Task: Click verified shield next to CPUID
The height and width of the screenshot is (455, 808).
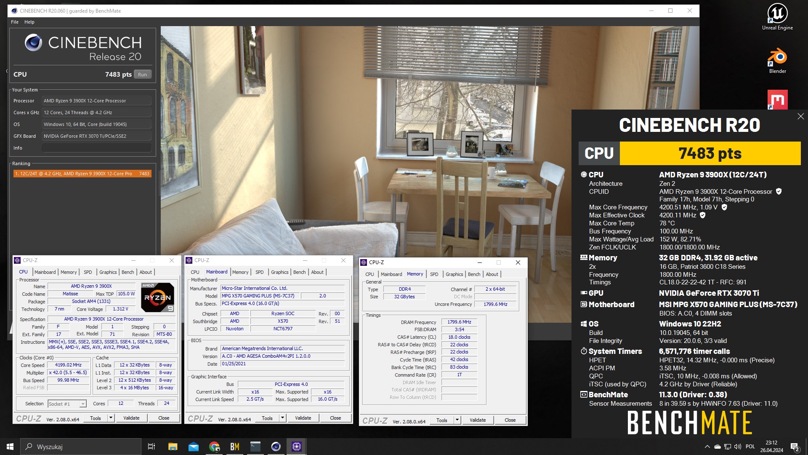Action: click(779, 191)
